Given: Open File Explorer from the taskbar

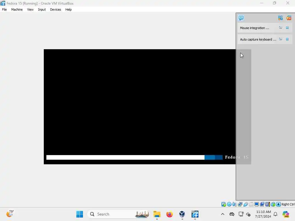Looking at the screenshot, I should [x=157, y=214].
